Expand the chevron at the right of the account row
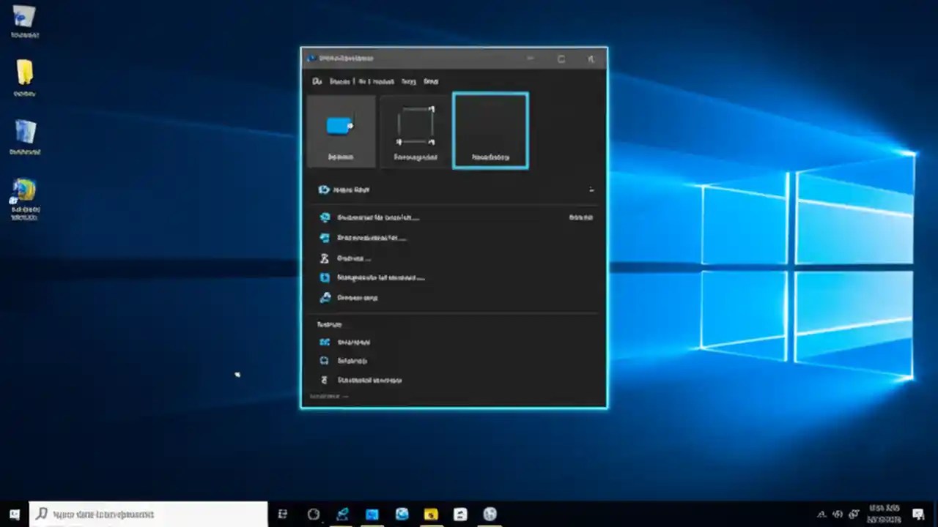The height and width of the screenshot is (527, 938). coord(591,190)
